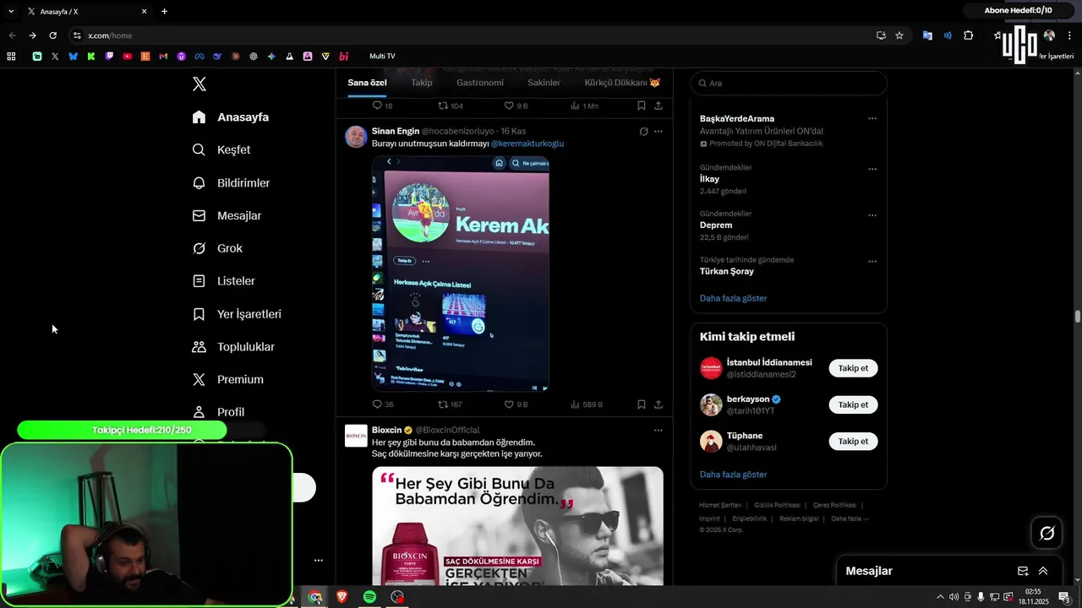Viewport: 1082px width, 608px height.
Task: Click the floating Grok button
Action: [x=1046, y=533]
